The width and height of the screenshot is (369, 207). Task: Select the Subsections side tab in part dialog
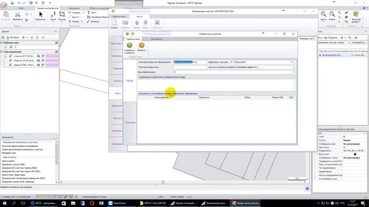pyautogui.click(x=130, y=122)
